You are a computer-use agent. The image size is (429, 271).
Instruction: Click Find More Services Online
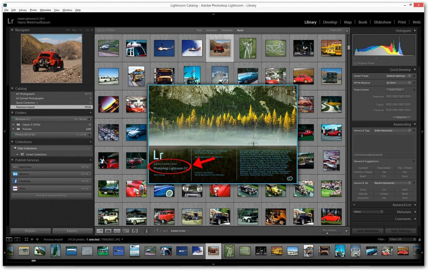[51, 196]
